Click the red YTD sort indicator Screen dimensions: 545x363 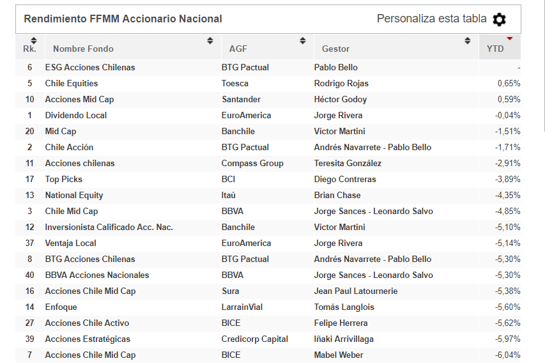(510, 38)
